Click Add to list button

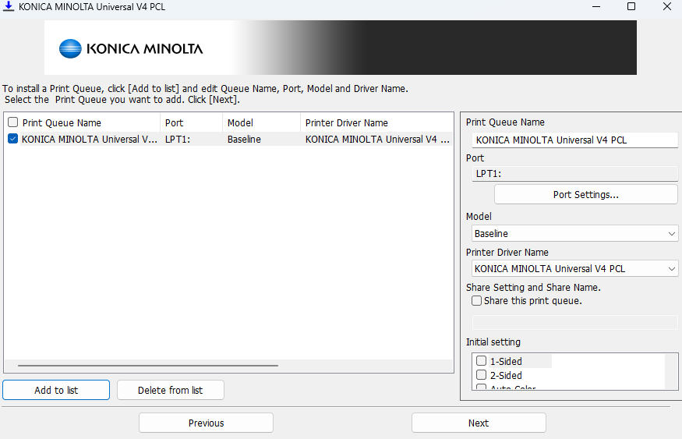[56, 390]
